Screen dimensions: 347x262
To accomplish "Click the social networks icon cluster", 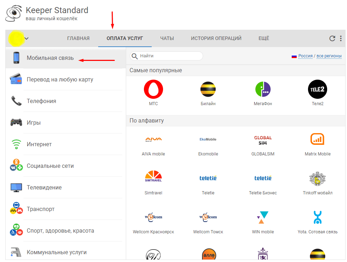I will coord(16,165).
